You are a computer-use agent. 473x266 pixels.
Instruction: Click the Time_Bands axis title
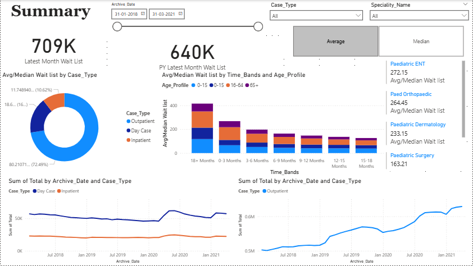click(284, 172)
